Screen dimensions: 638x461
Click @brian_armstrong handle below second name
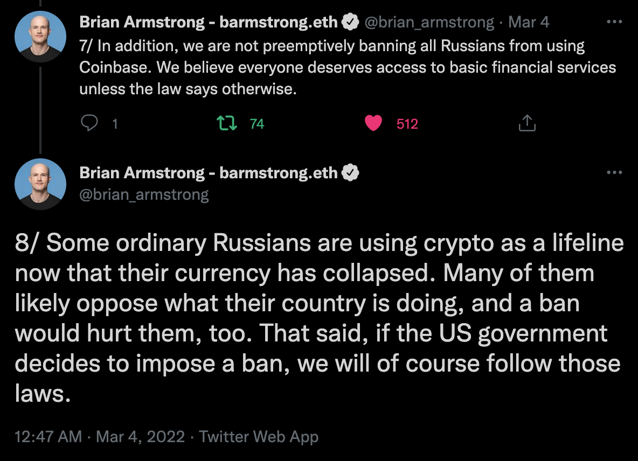[144, 195]
